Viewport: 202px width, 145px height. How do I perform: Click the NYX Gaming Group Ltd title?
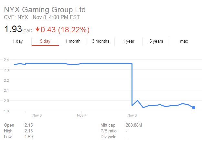45,9
